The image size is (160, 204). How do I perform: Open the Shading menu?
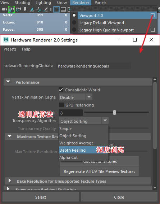tap(22, 3)
